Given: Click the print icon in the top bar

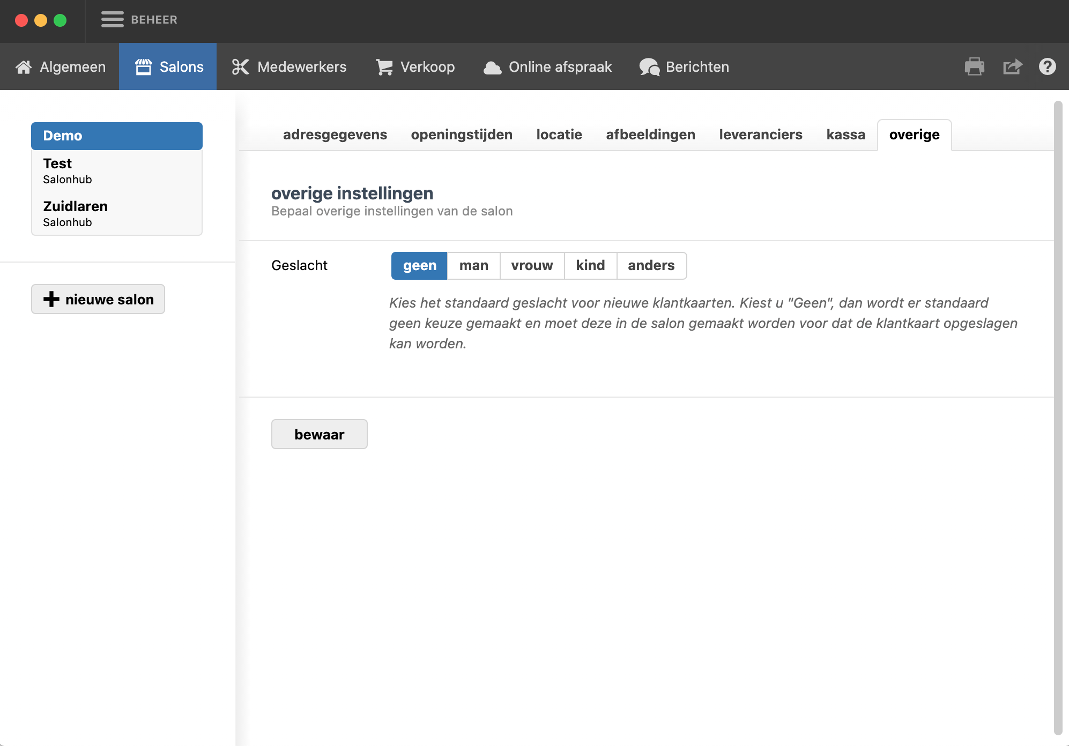Looking at the screenshot, I should (x=974, y=67).
